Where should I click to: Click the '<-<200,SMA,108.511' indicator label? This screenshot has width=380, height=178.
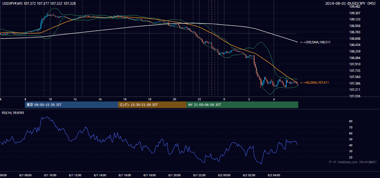[315, 42]
